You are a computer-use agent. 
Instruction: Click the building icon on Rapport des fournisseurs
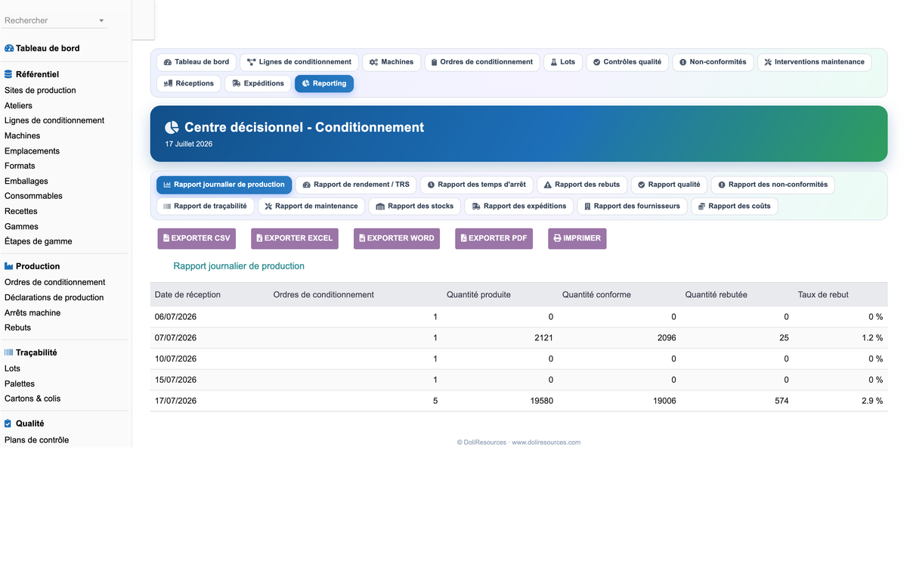(587, 206)
